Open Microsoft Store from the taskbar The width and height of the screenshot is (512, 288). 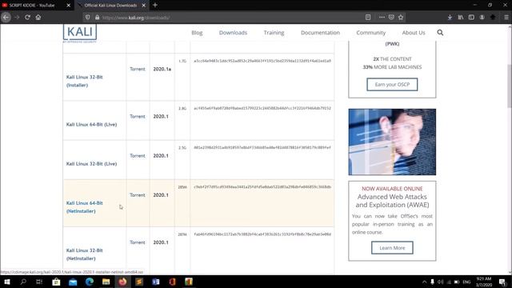[x=56, y=282]
